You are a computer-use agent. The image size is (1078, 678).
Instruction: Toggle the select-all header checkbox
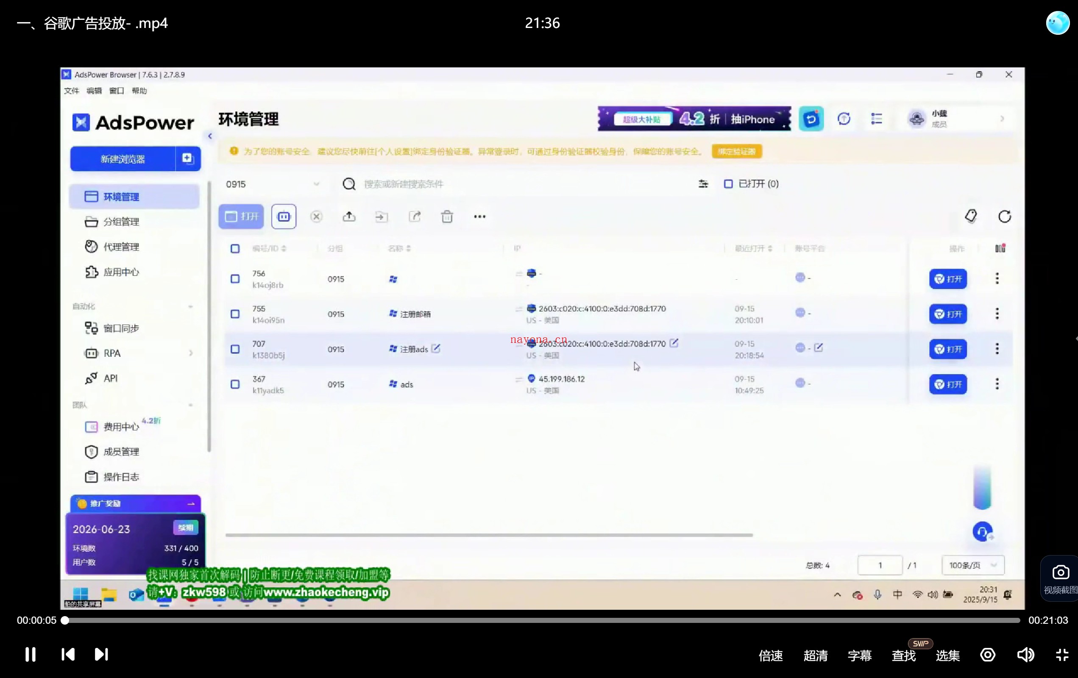click(x=235, y=249)
